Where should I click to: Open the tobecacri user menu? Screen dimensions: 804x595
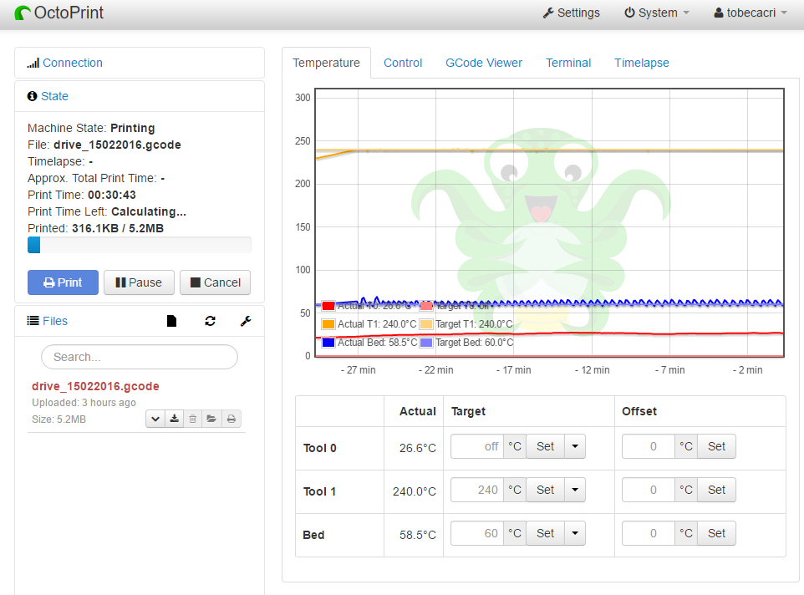pyautogui.click(x=751, y=13)
